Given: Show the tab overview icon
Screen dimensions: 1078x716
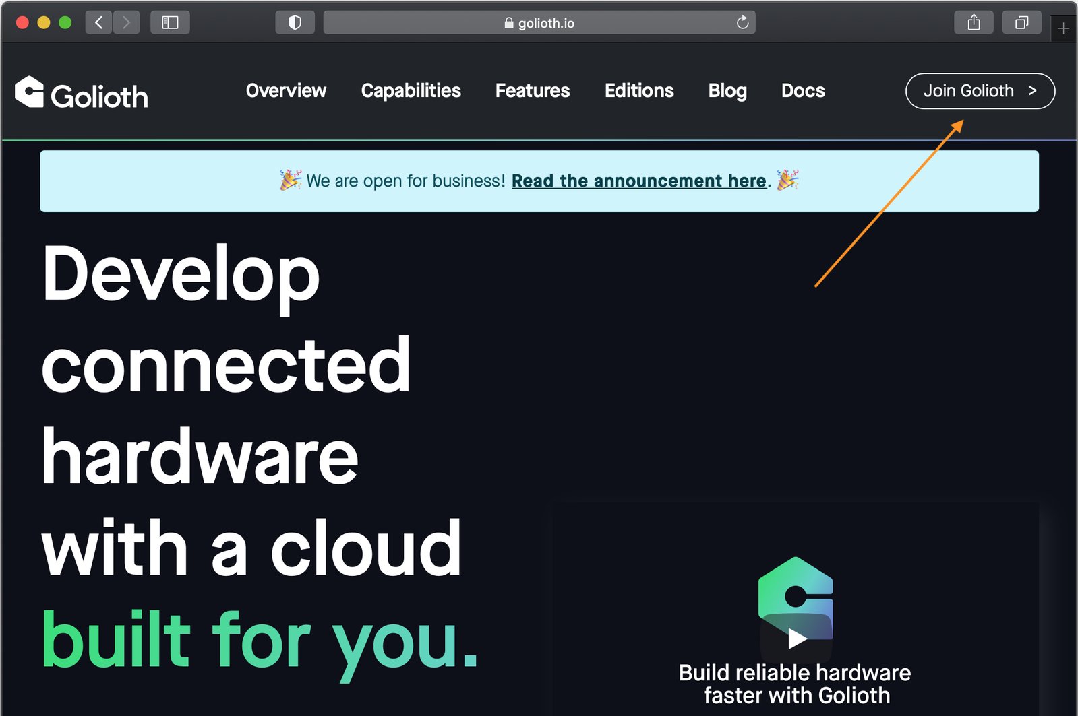Looking at the screenshot, I should pos(1021,23).
